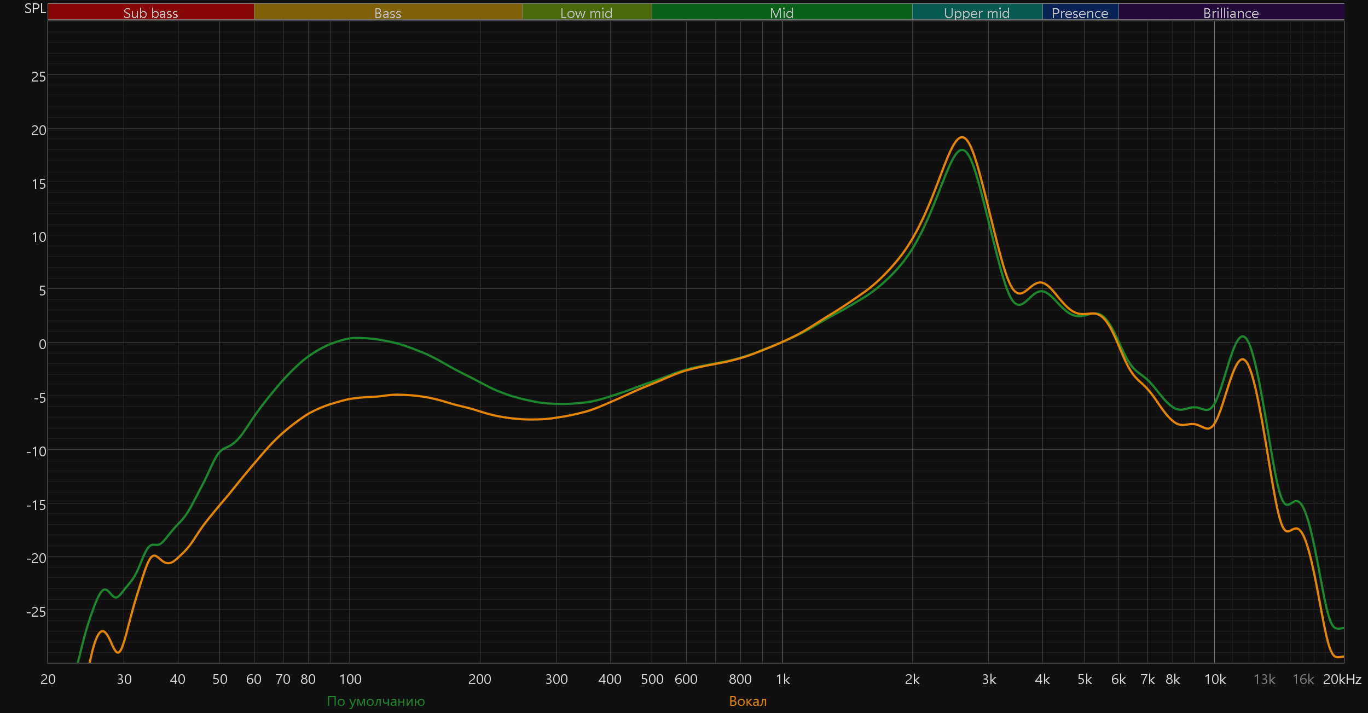Click the green curve peak above 10k
1368x713 pixels.
[1243, 337]
